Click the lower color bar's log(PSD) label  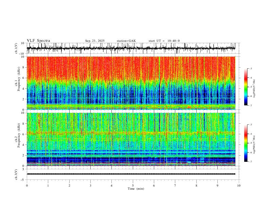pyautogui.click(x=254, y=144)
